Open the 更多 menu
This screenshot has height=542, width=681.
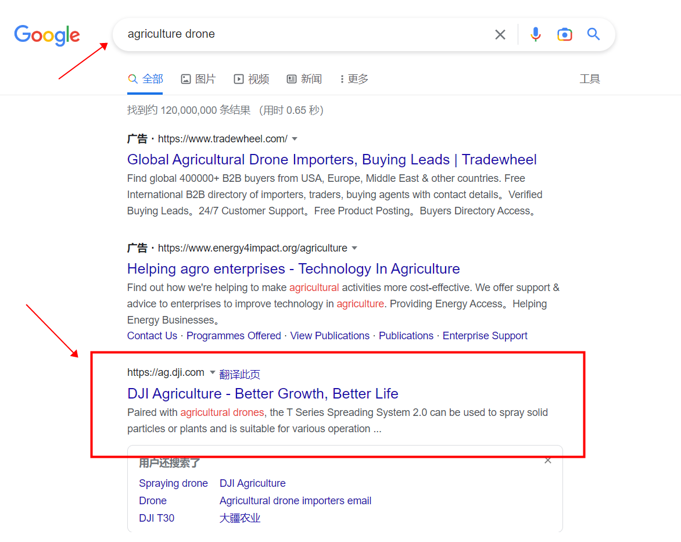coord(354,79)
